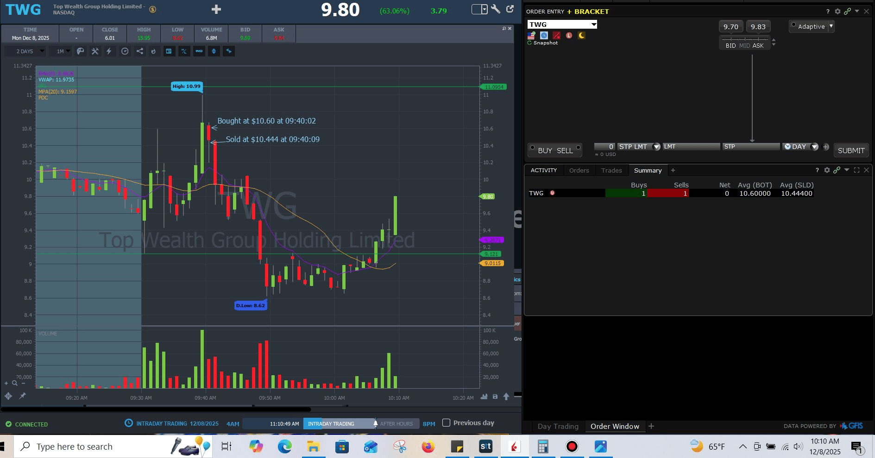Refresh the Snapshot quote
The width and height of the screenshot is (875, 458).
[x=529, y=43]
